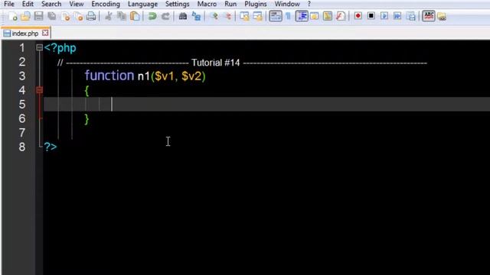This screenshot has height=275, width=490.
Task: Open the User Defined Language icon
Action: [x=315, y=16]
